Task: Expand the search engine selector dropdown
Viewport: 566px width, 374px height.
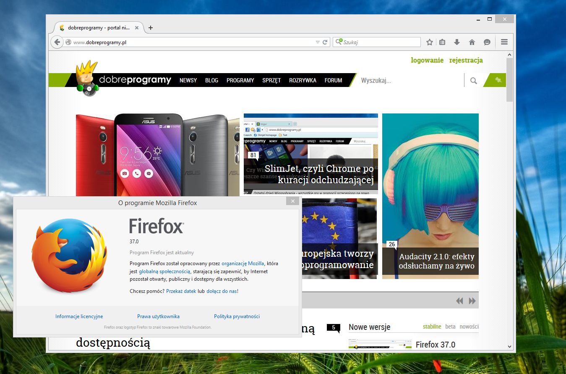Action: click(x=339, y=42)
